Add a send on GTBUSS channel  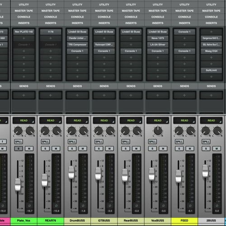104,95
